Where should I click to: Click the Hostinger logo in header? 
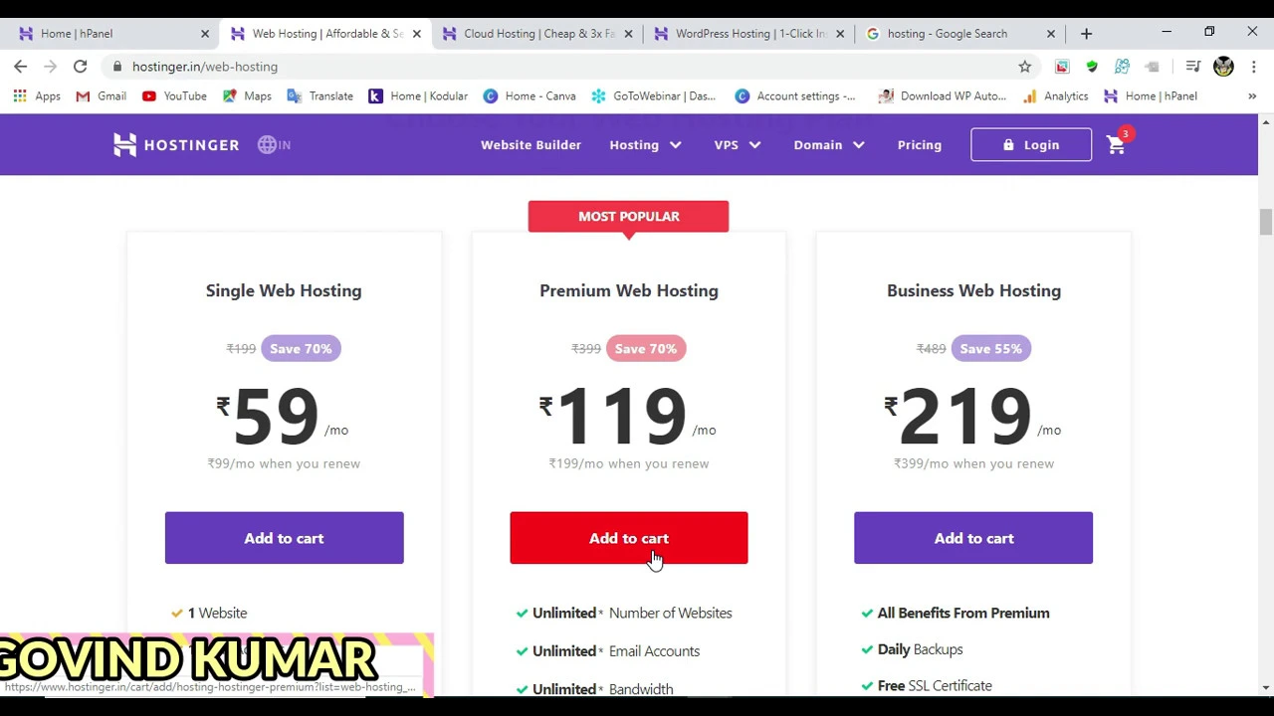tap(176, 145)
